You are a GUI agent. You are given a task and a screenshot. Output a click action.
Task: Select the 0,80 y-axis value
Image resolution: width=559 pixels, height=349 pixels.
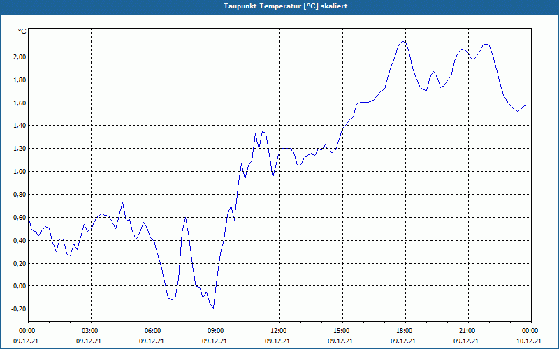click(20, 195)
